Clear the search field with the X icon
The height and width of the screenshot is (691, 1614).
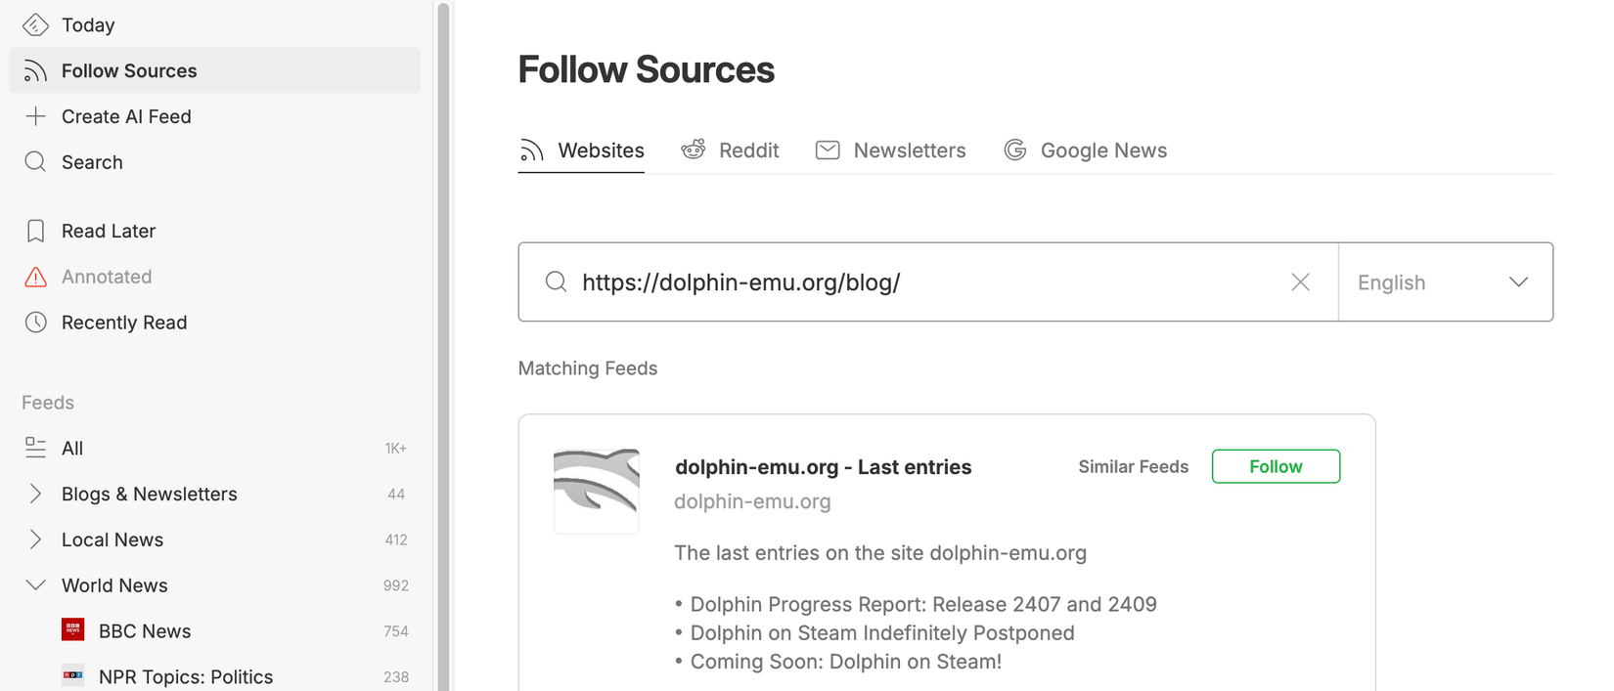tap(1300, 281)
